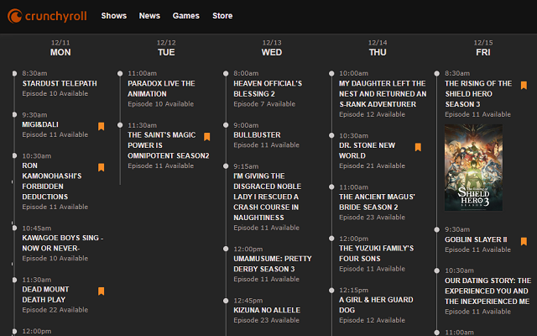Click the Crunchyroll logo
This screenshot has height=336, width=537.
[47, 16]
